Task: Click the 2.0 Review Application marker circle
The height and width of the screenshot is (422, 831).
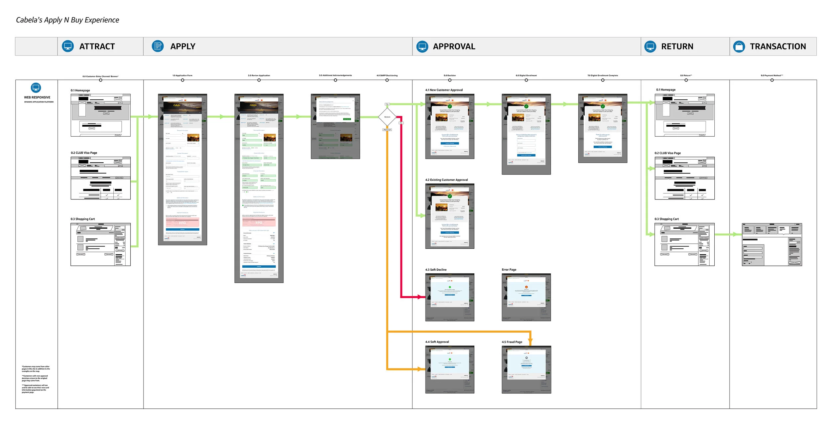Action: (x=259, y=80)
